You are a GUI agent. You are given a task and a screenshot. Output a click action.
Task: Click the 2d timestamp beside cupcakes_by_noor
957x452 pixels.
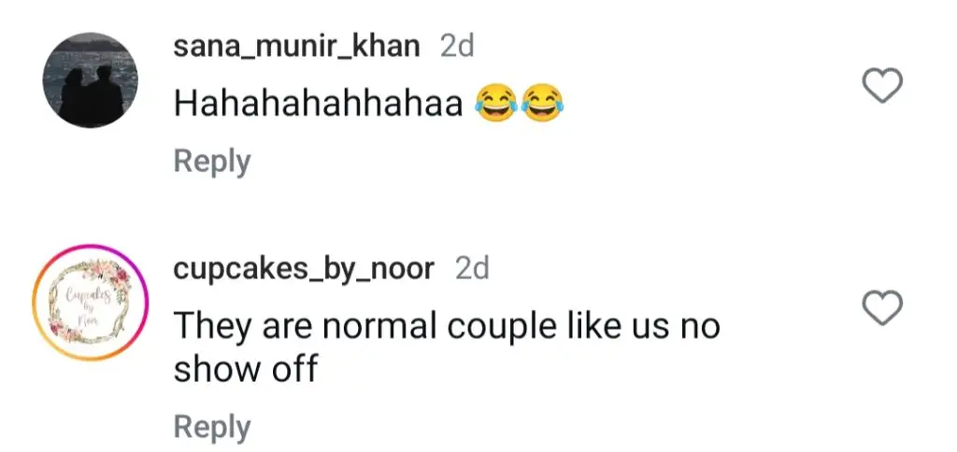(472, 268)
